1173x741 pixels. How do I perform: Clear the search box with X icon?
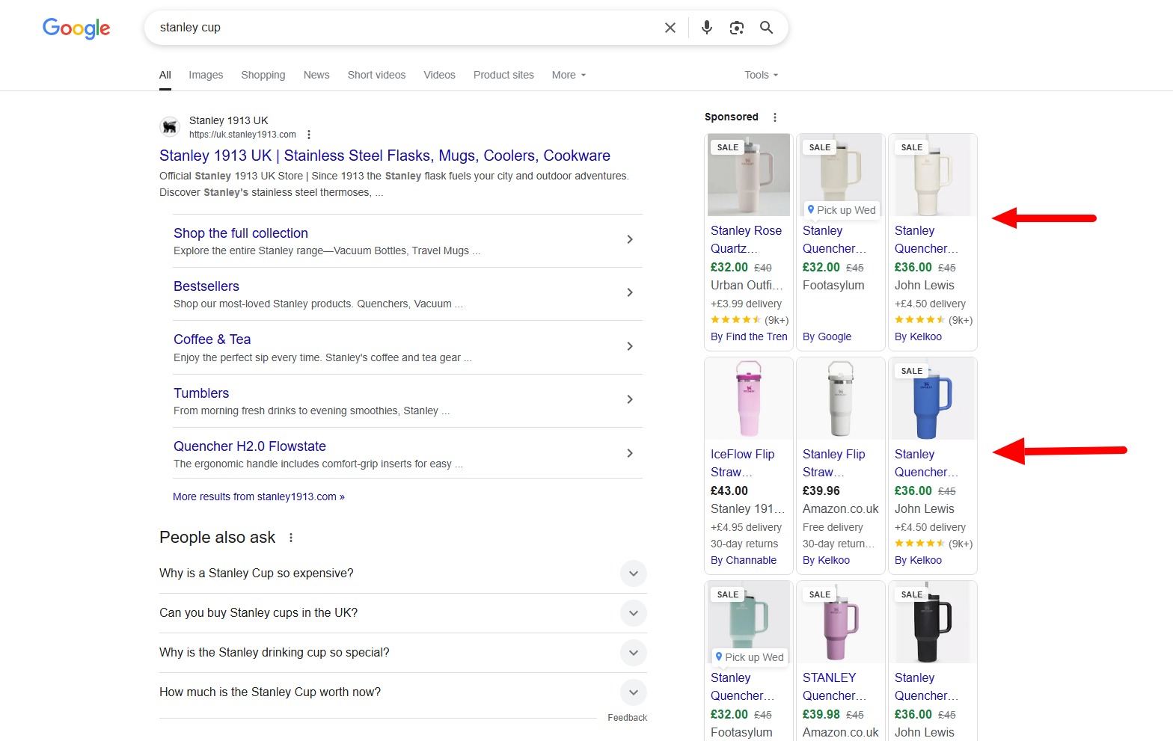tap(670, 28)
